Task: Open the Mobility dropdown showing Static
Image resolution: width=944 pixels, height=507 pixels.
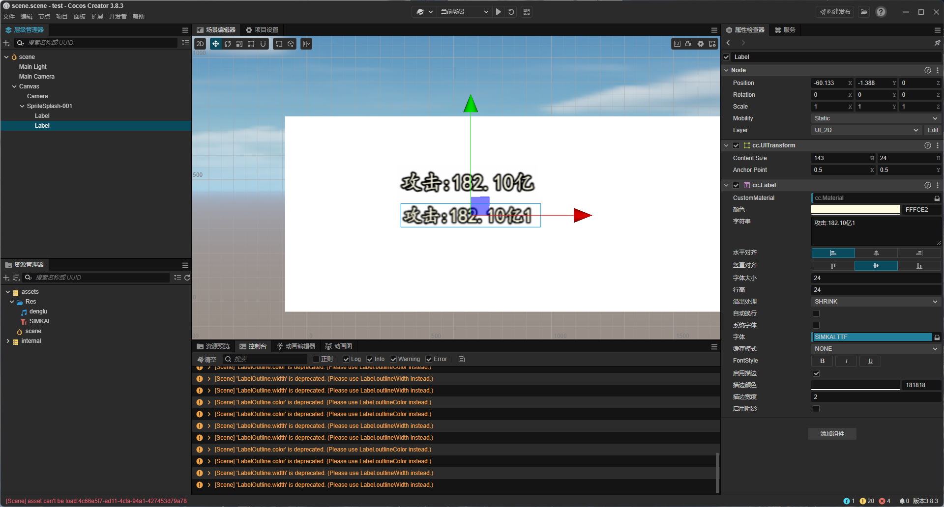Action: (876, 118)
